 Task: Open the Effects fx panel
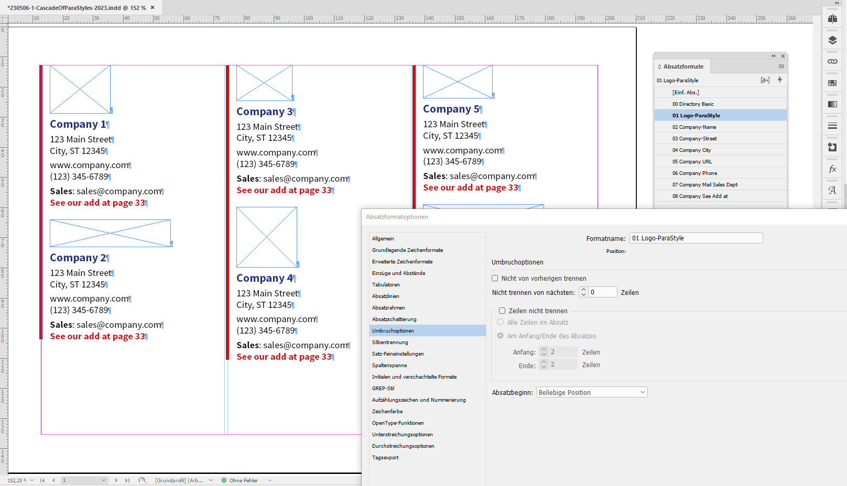point(832,169)
